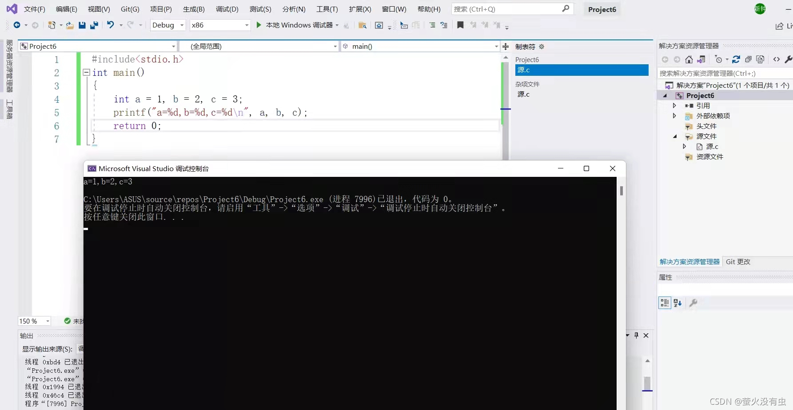Image resolution: width=793 pixels, height=410 pixels.
Task: Click the Live Share icon
Action: coord(780,26)
